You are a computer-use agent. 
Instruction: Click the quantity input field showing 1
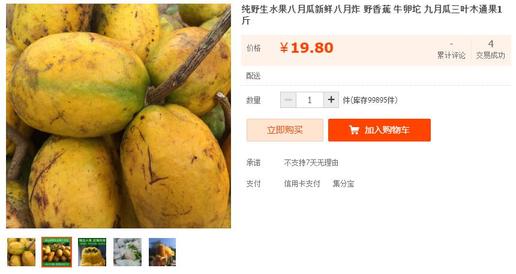point(310,100)
